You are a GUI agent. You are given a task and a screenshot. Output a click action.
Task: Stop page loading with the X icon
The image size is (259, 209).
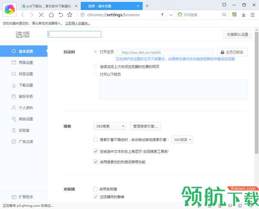pyautogui.click(x=41, y=15)
